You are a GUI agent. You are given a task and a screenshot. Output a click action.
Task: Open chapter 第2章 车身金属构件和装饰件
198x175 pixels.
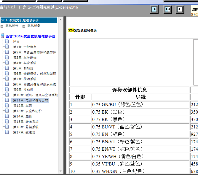[x=34, y=52]
